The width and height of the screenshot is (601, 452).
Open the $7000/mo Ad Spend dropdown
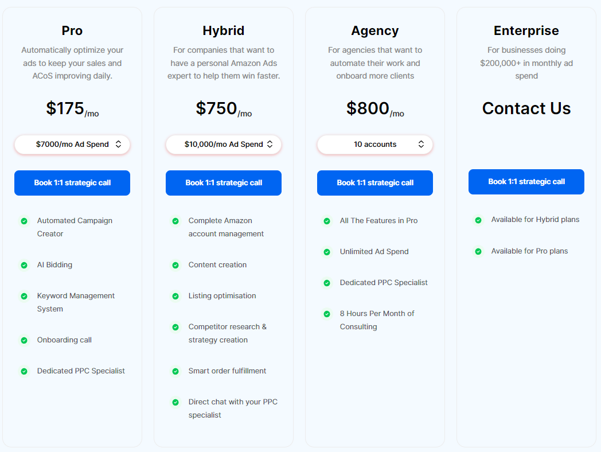[x=72, y=145]
